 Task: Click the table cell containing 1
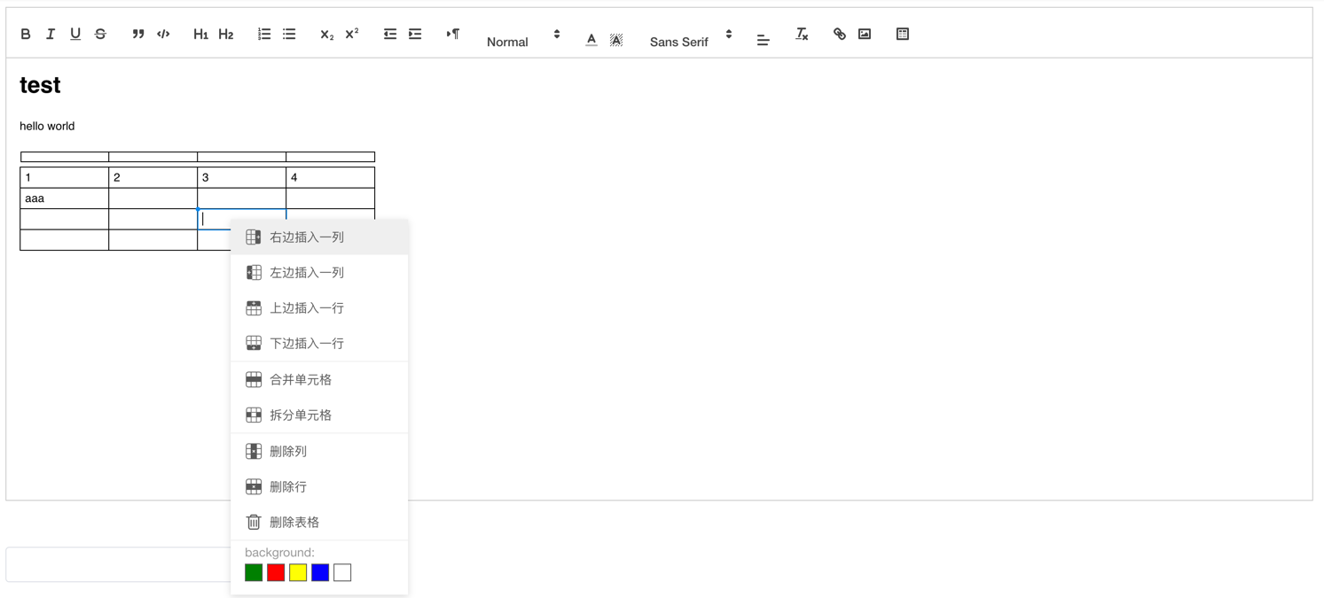[65, 177]
